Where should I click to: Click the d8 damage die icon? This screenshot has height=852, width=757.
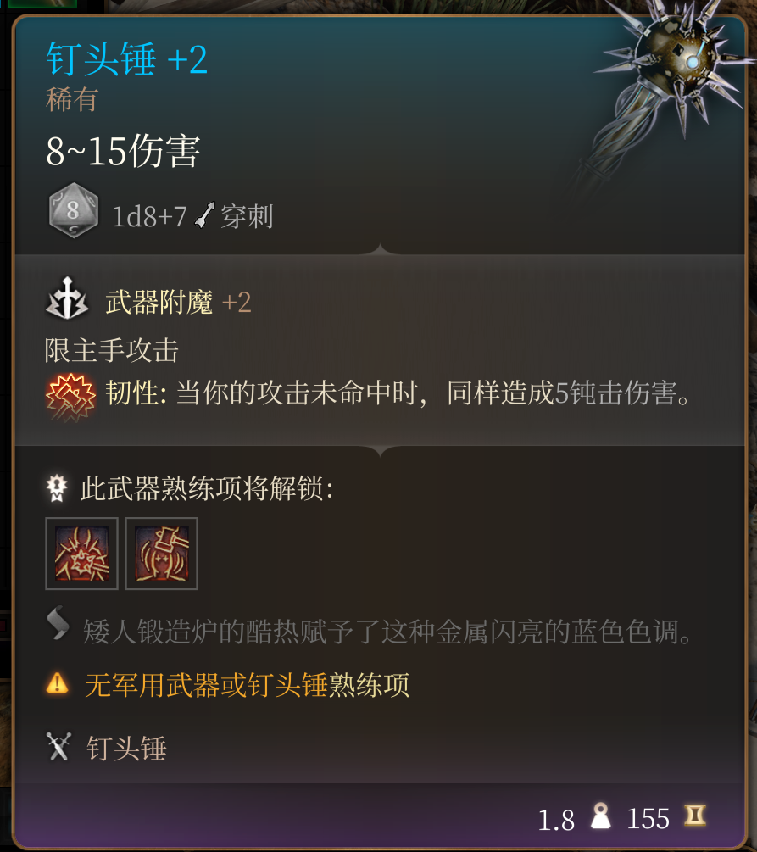click(74, 211)
